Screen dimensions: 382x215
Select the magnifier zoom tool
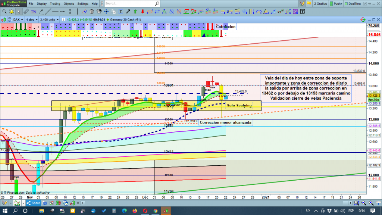click(x=4, y=12)
